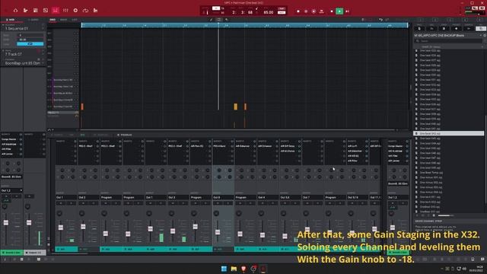Open the Beats folder path dropdown arrow in the browser
The image size is (487, 274).
point(481,36)
